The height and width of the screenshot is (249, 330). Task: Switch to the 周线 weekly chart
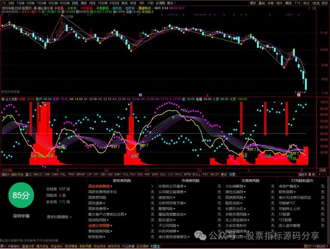pos(84,3)
